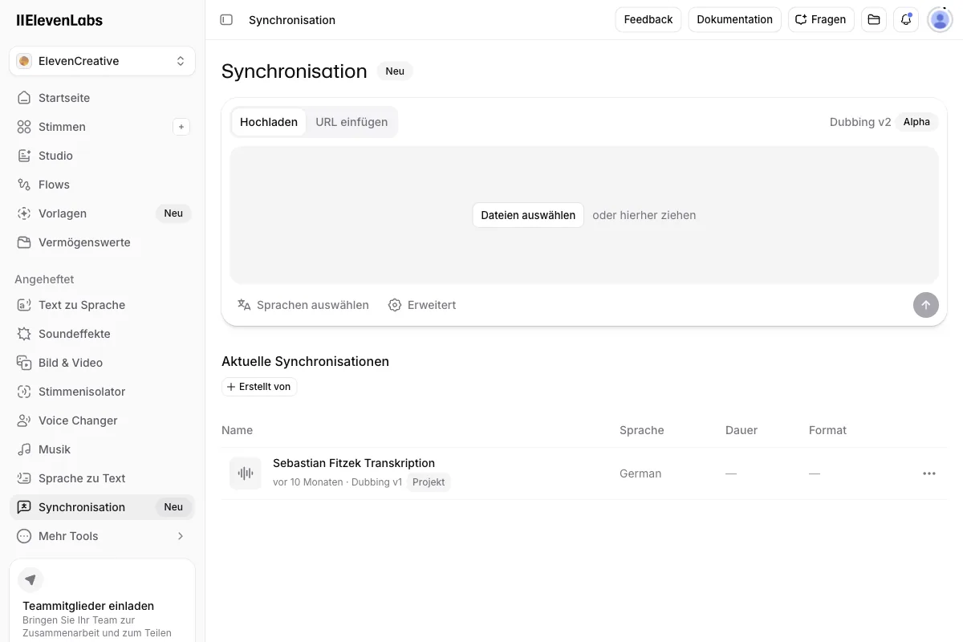
Task: Click Teammitglieder einladen card
Action: pyautogui.click(x=102, y=602)
